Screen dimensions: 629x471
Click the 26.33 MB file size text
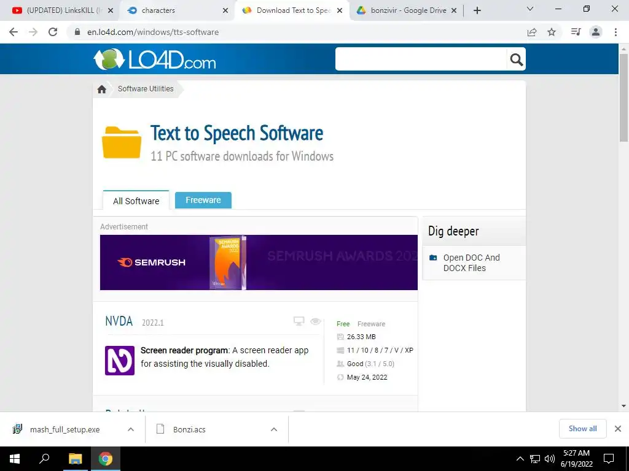361,337
